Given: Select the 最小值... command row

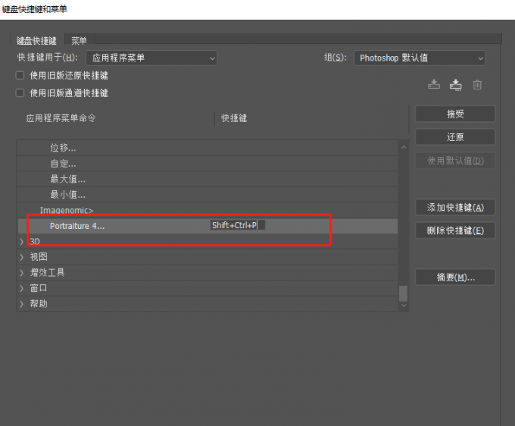Looking at the screenshot, I should pos(208,195).
